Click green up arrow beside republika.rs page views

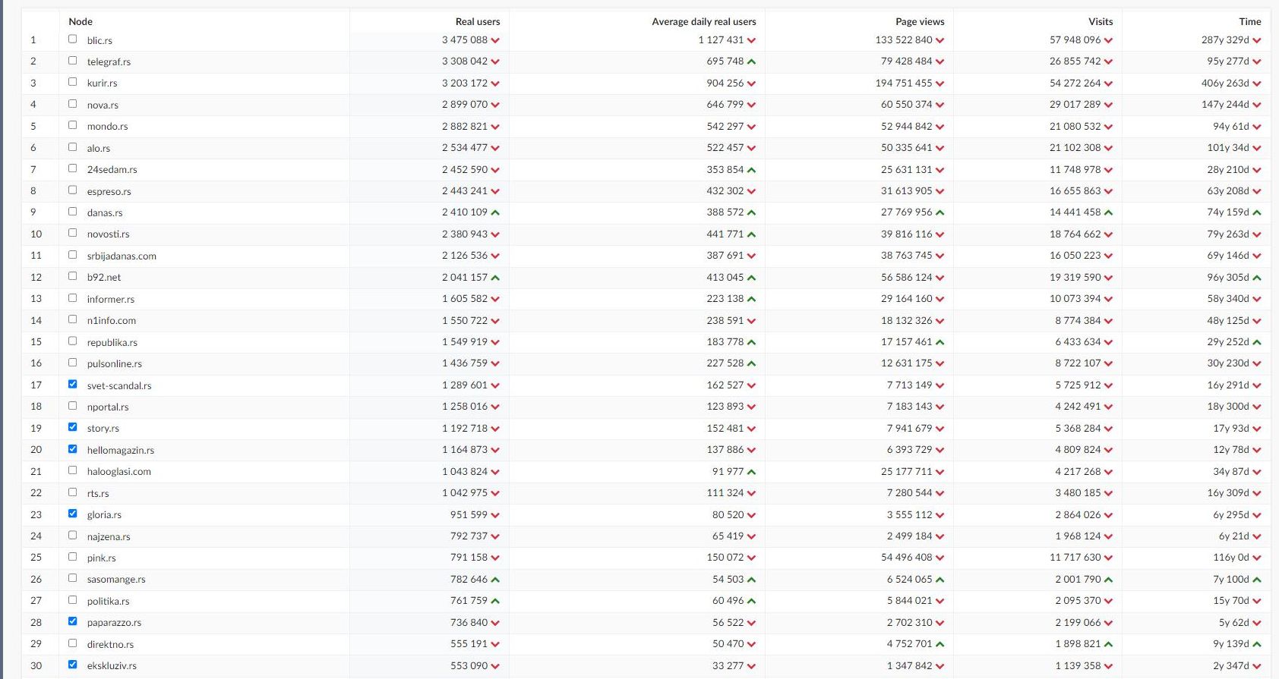(940, 342)
